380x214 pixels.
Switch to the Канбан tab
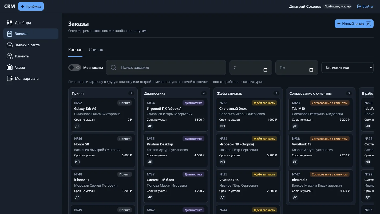point(75,50)
